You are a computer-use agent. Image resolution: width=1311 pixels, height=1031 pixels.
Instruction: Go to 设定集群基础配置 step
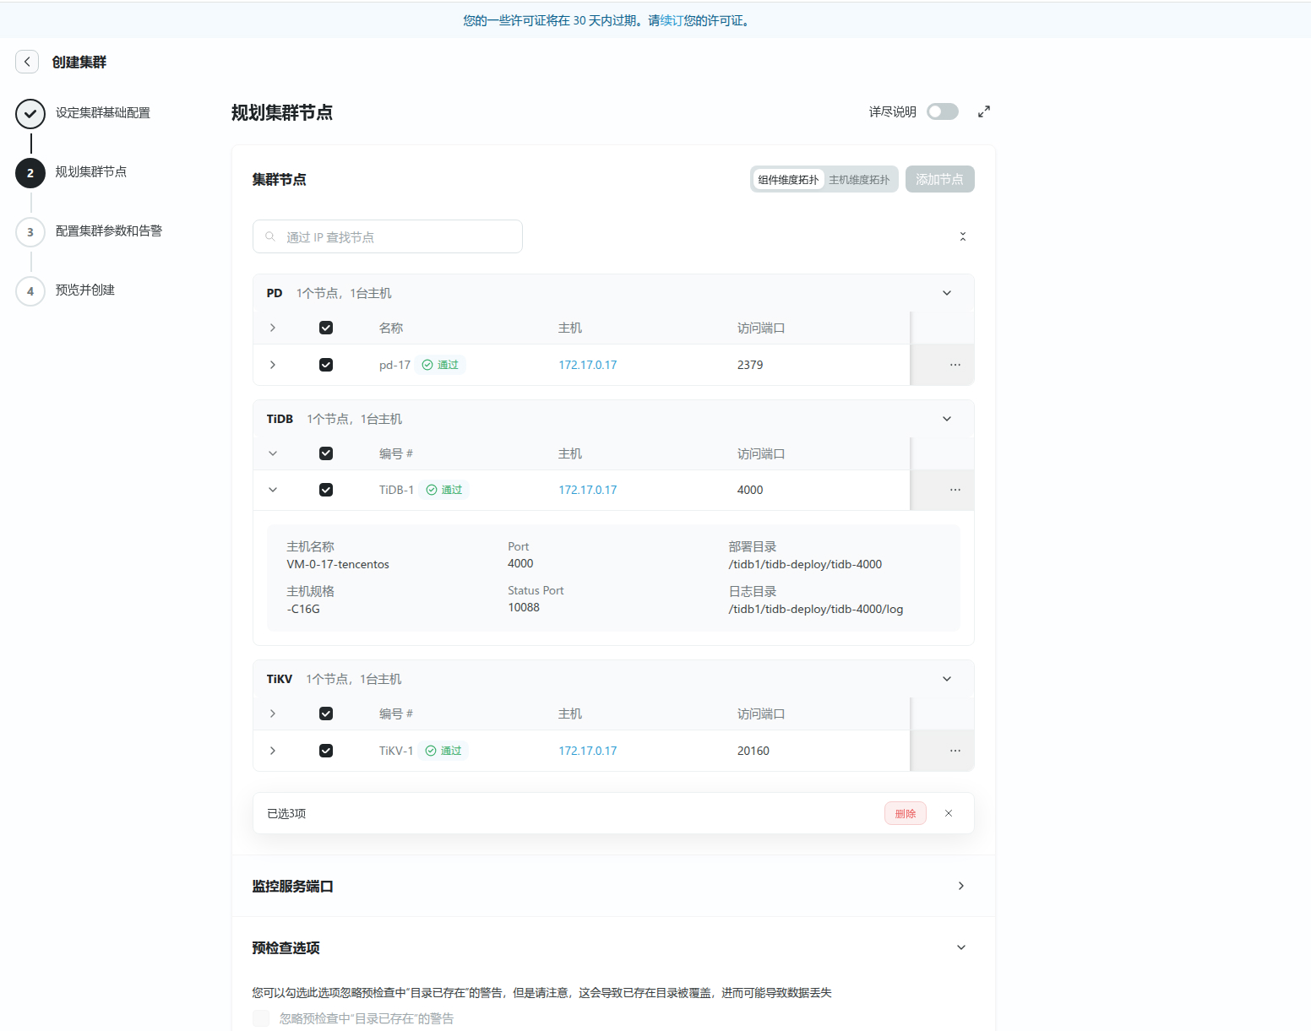point(103,113)
